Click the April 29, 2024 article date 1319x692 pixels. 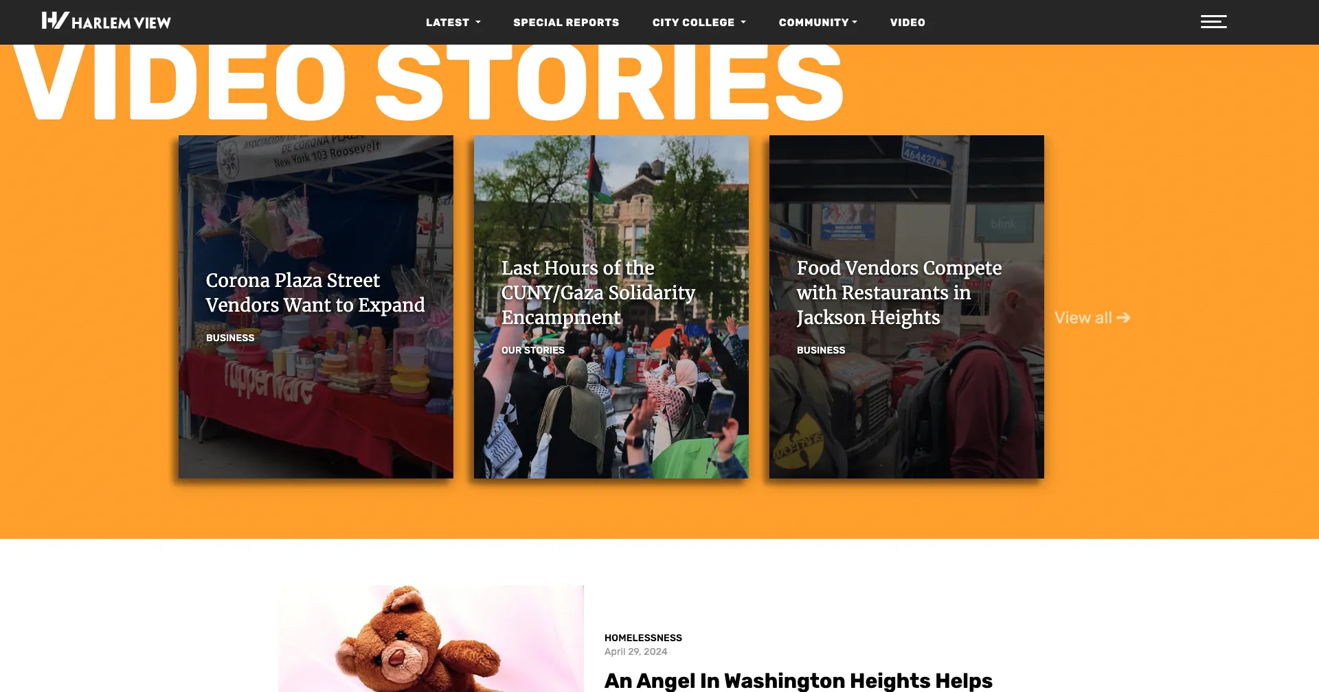(635, 651)
